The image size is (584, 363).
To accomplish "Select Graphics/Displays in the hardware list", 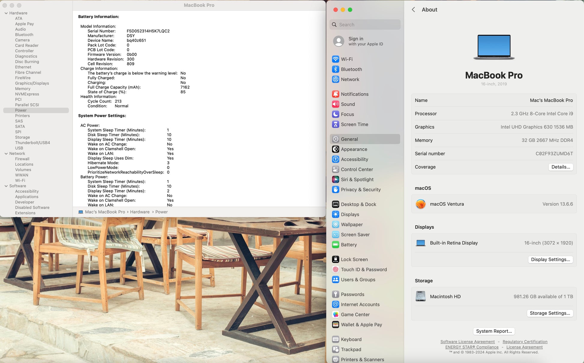I will tap(32, 83).
